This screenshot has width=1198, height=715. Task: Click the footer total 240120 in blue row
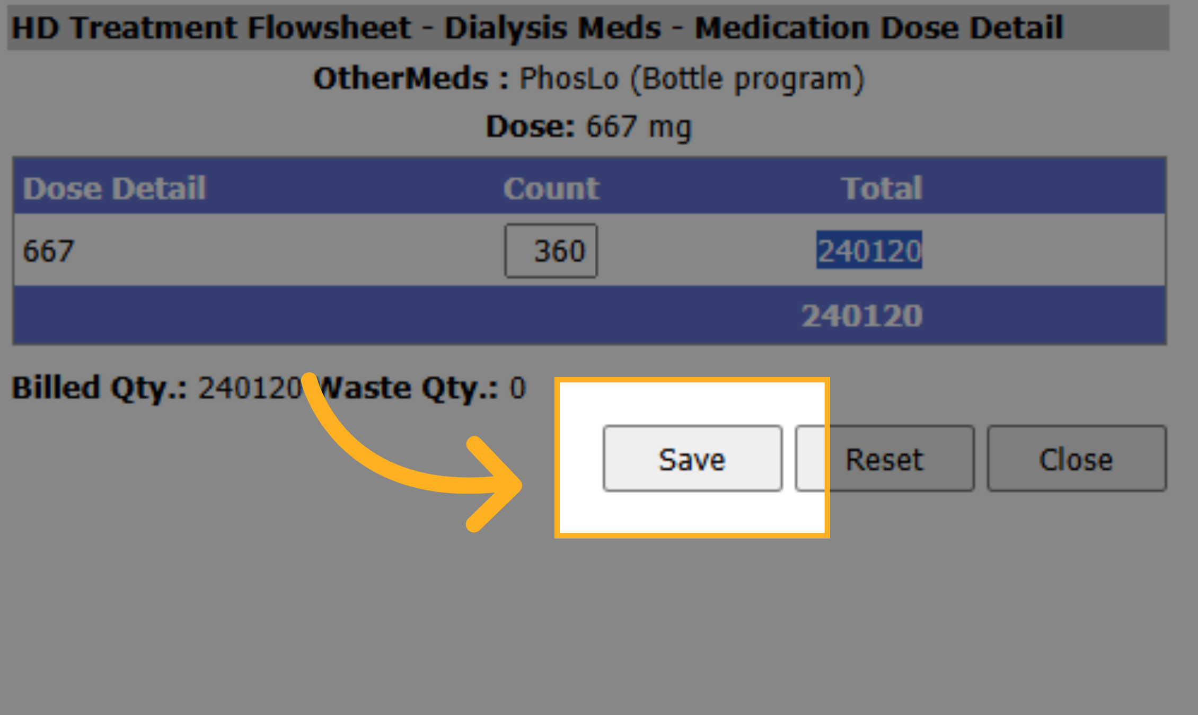(x=862, y=316)
